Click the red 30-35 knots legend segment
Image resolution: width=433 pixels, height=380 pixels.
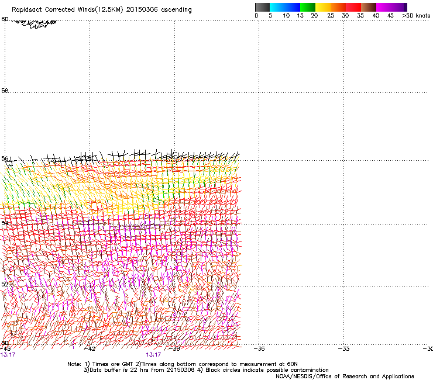[x=353, y=7]
